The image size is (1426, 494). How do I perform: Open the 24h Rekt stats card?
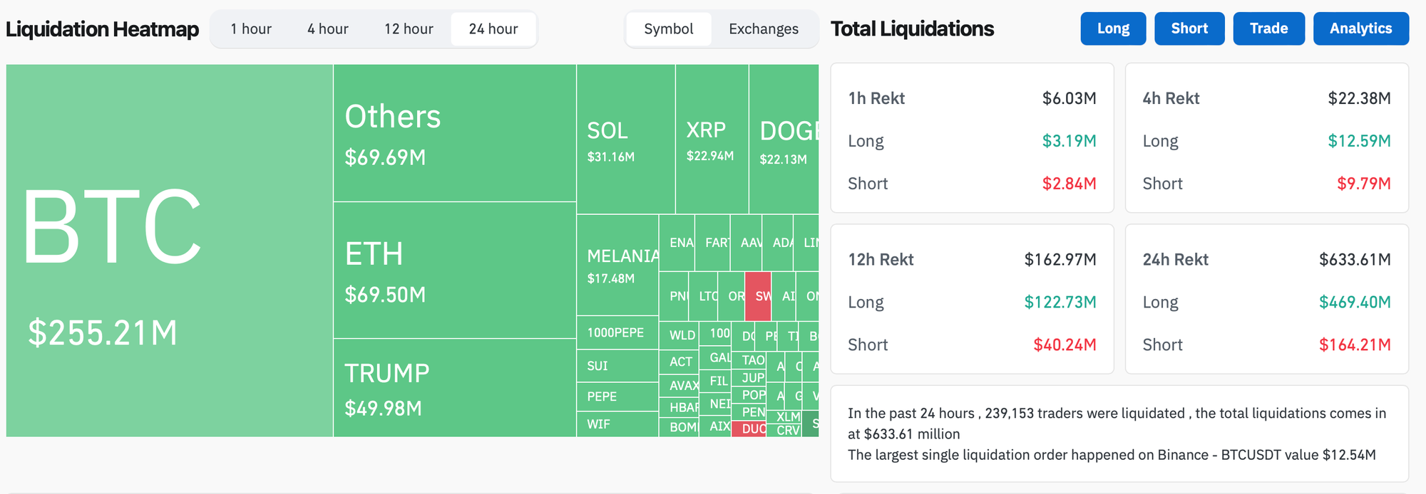coord(1267,299)
